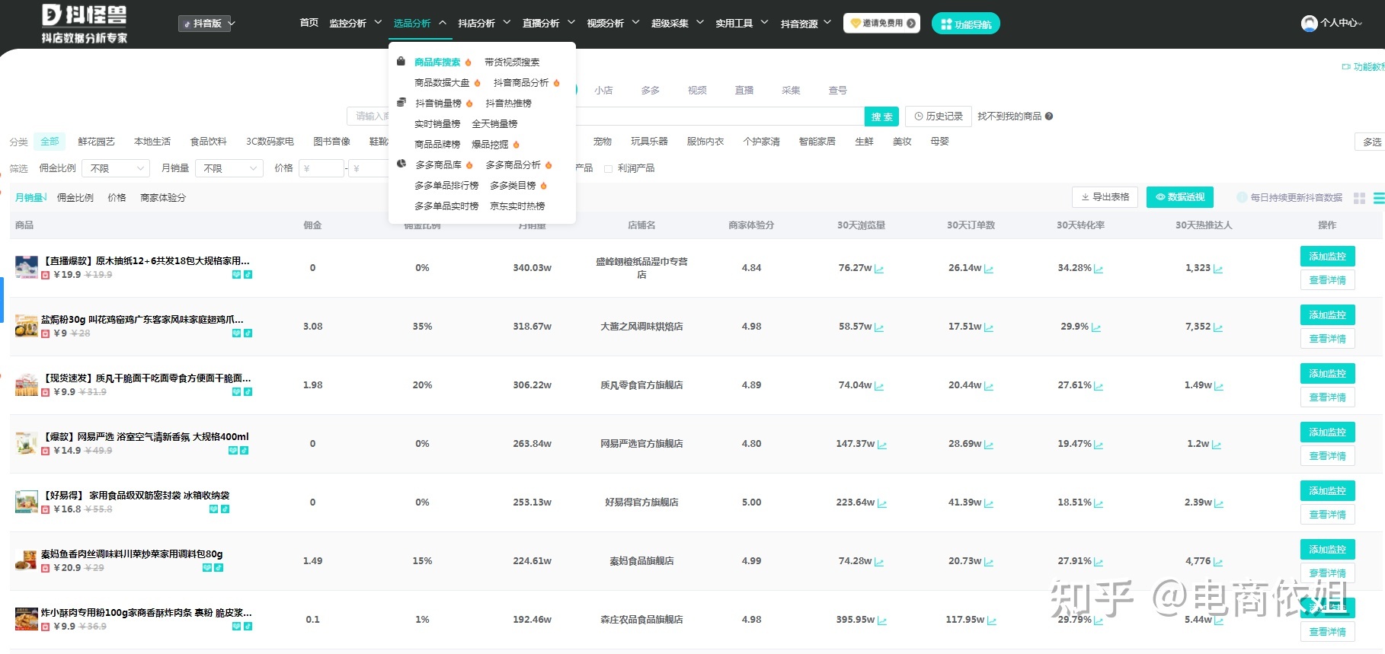Click the 导出表格 button
This screenshot has height=654, width=1385.
click(x=1104, y=197)
